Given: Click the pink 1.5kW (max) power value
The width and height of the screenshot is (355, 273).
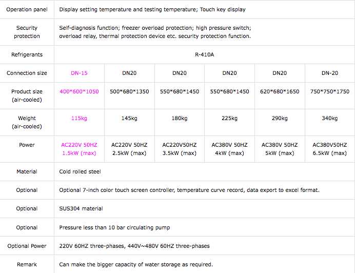Looking at the screenshot, I should click(79, 153).
